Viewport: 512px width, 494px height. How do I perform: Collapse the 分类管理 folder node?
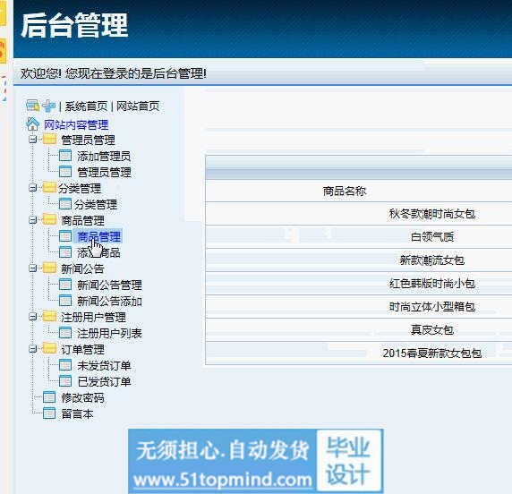click(32, 188)
